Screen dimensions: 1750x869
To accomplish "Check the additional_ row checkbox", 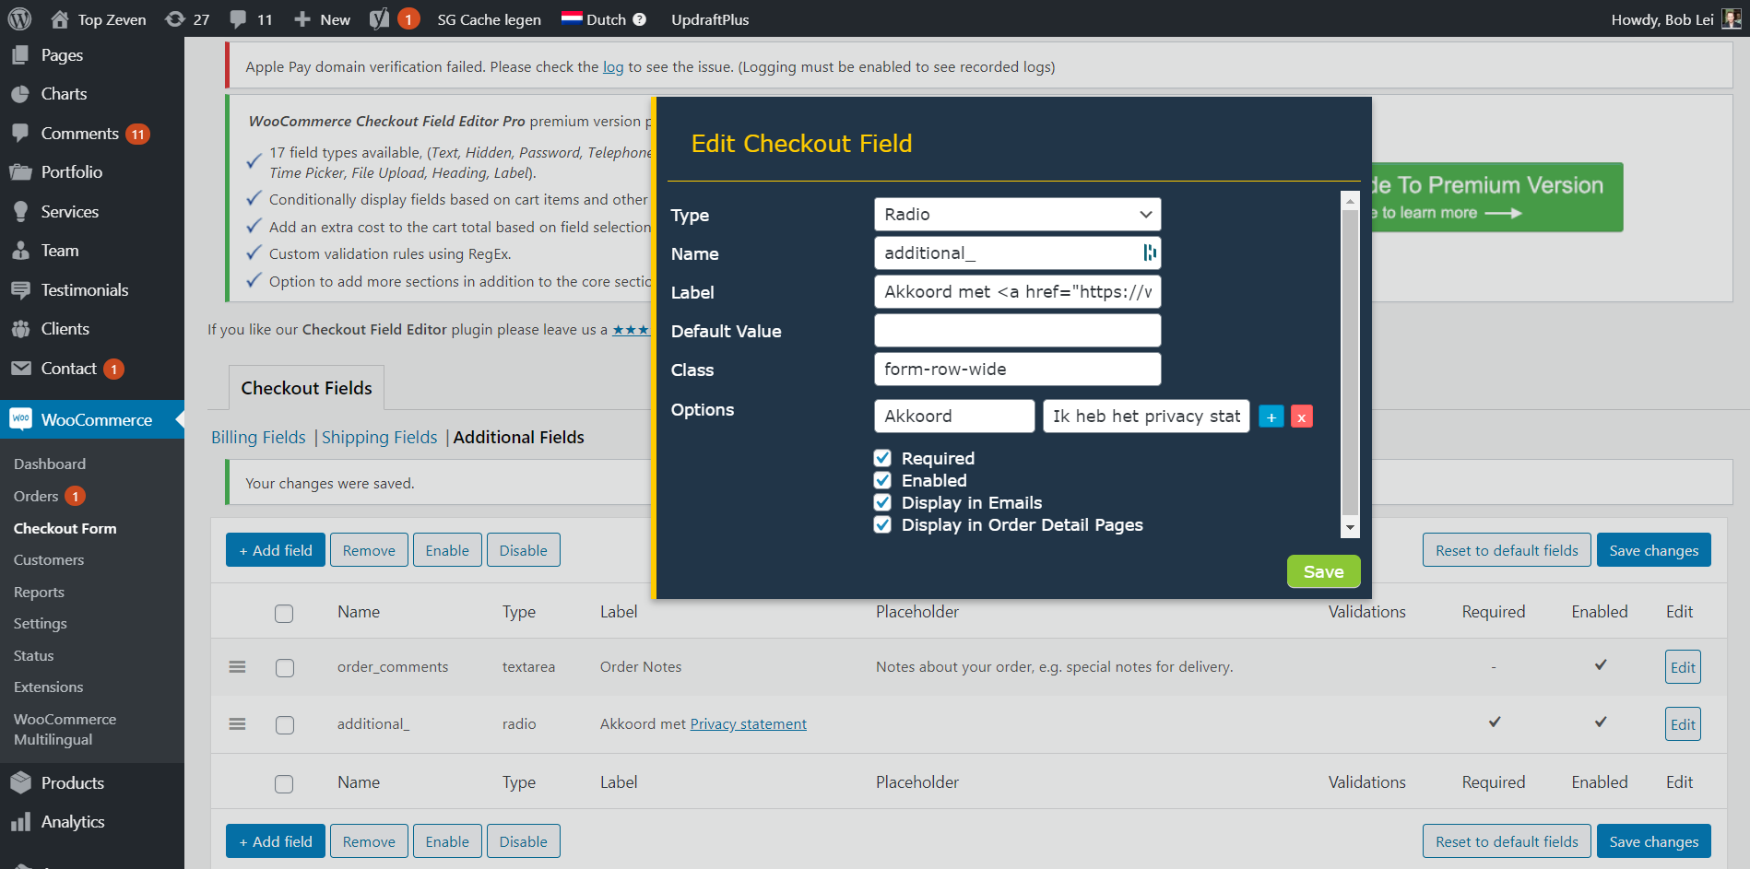I will pyautogui.click(x=285, y=725).
